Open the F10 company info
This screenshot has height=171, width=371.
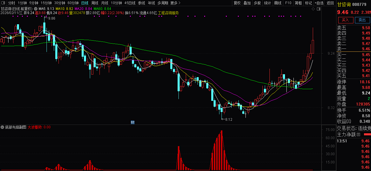[x=288, y=3]
